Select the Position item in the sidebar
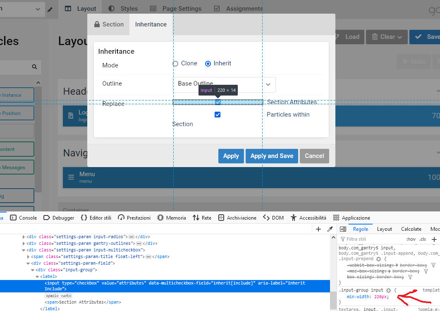440x311 pixels. 17,113
